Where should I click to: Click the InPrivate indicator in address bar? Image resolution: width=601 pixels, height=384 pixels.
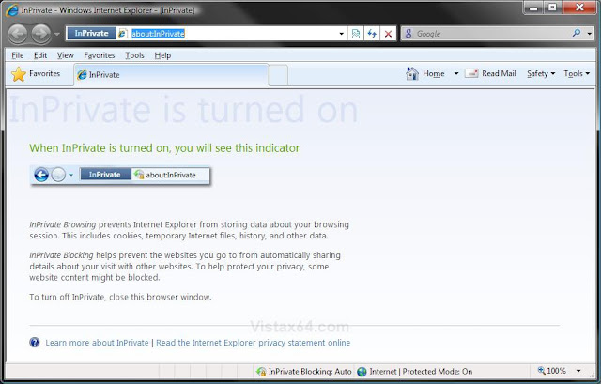(x=91, y=34)
